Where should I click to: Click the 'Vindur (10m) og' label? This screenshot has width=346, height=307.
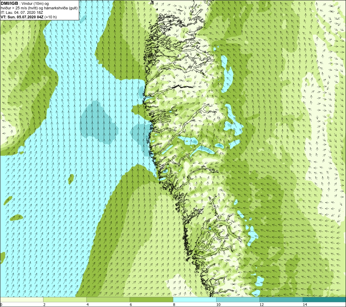(35, 4)
